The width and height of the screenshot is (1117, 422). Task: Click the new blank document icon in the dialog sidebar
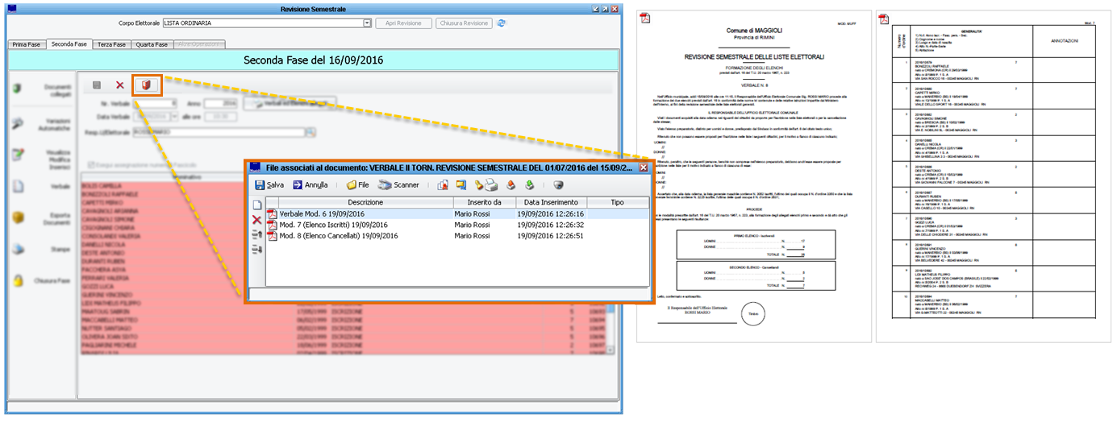(x=256, y=205)
